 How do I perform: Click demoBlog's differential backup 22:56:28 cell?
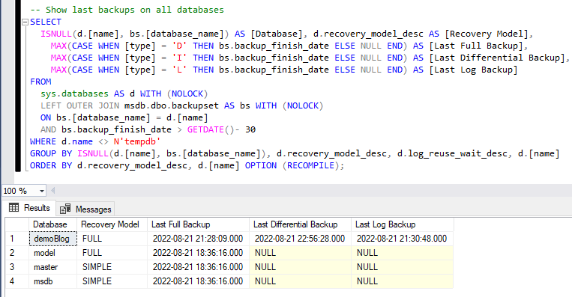tap(300, 239)
